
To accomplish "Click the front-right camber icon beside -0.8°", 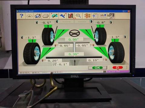I will [x=111, y=22].
